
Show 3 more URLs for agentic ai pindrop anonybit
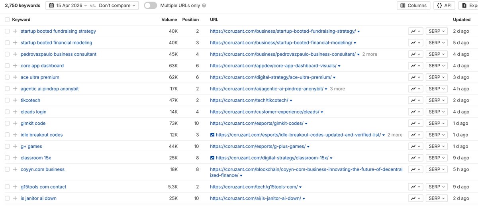coord(337,89)
